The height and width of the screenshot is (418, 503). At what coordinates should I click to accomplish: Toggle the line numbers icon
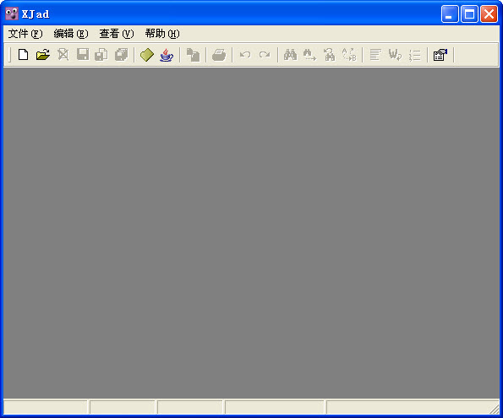[x=415, y=55]
